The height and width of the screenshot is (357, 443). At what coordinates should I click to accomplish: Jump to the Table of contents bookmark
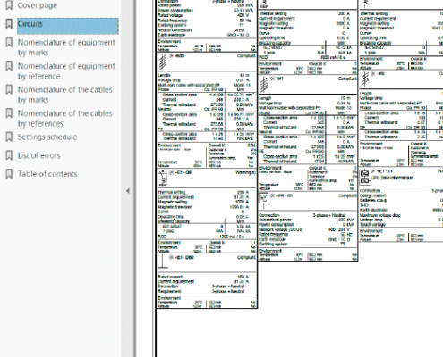[x=47, y=174]
